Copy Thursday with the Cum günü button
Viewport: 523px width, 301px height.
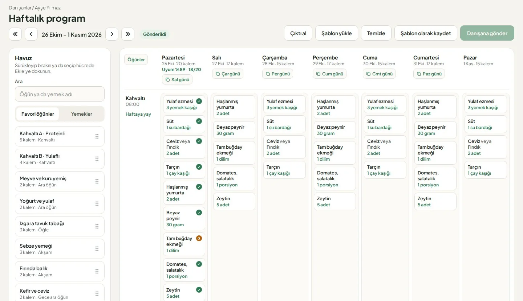point(329,74)
